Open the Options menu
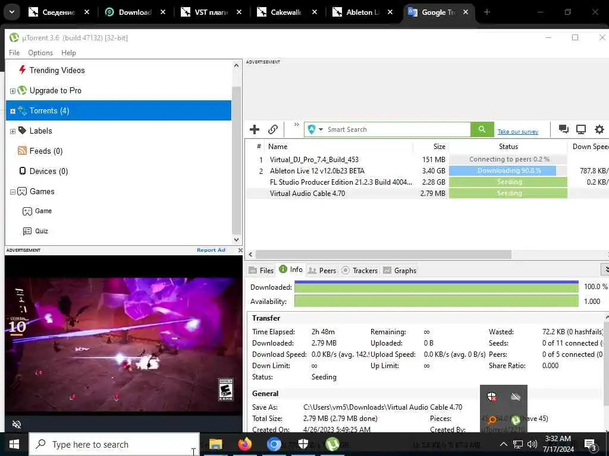 [x=40, y=53]
